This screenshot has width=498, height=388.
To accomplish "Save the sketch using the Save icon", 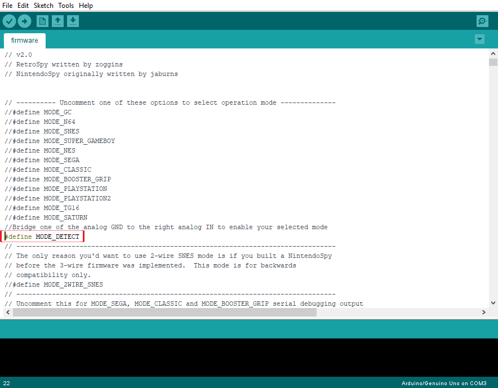I will pos(73,21).
